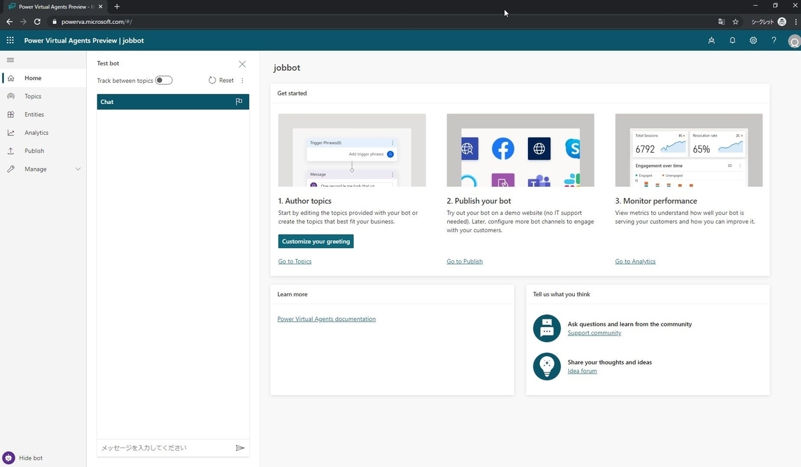Click the Hide bot purple icon
This screenshot has height=467, width=801.
(x=9, y=458)
